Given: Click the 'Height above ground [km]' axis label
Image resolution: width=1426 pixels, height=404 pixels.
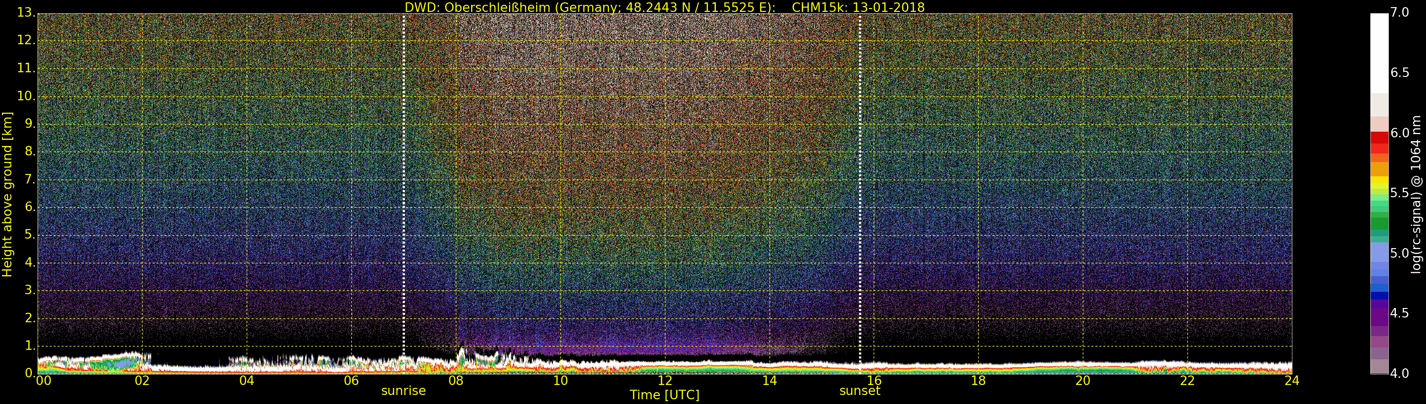Looking at the screenshot, I should click(7, 194).
